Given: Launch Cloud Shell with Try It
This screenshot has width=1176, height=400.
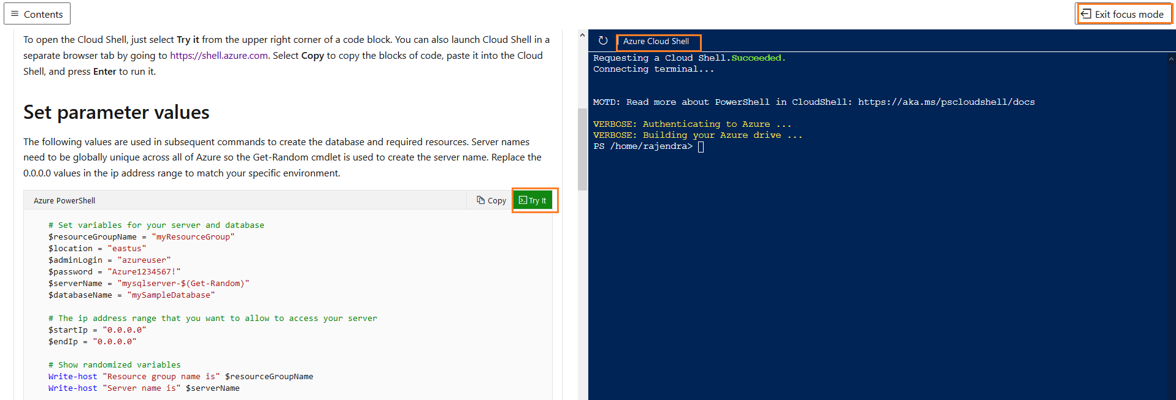Looking at the screenshot, I should pos(532,200).
